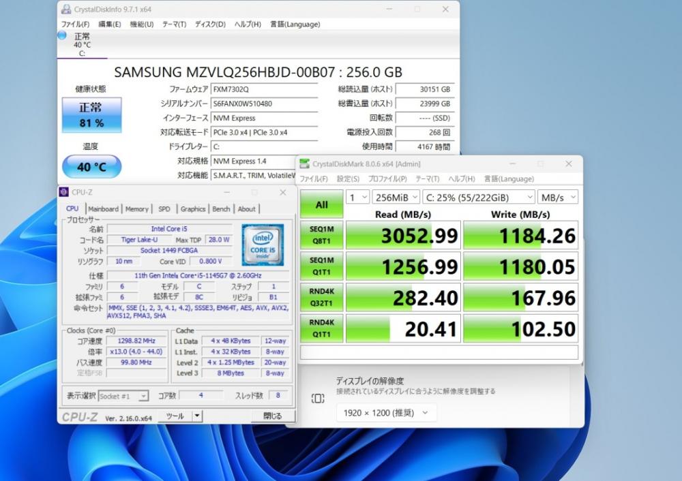Click processor name field Intel Core i5
Viewport: 682px width, 481px height.
coord(169,228)
